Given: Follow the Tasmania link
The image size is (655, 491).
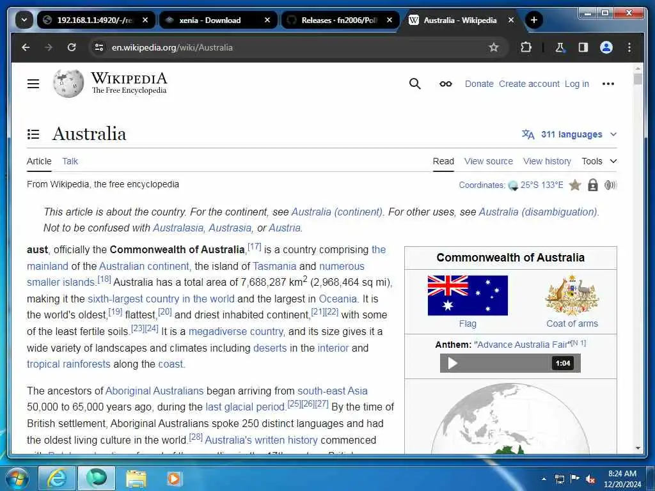Looking at the screenshot, I should (274, 266).
